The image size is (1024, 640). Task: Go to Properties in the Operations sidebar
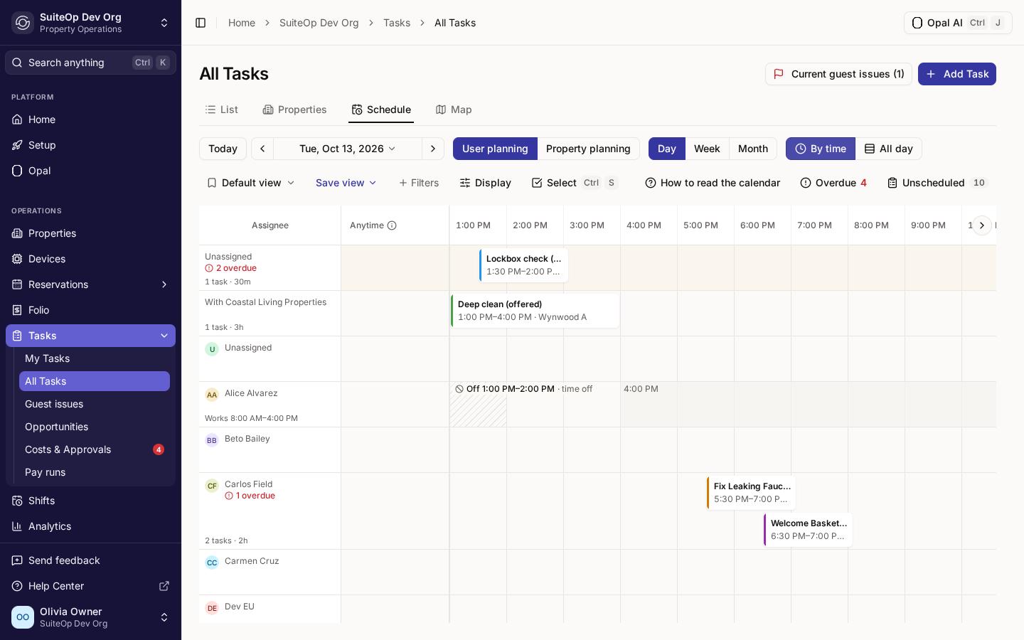pos(90,233)
